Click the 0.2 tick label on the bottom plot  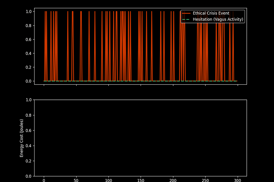tap(28, 161)
